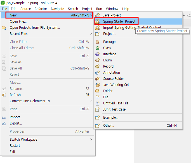Expand the Recent Files submenu
The image size is (191, 163).
[x=91, y=34]
